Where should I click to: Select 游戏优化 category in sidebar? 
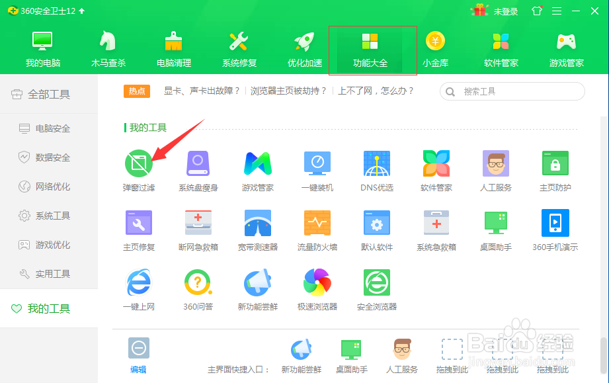point(49,245)
